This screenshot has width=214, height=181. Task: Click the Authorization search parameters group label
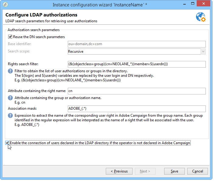point(33,30)
